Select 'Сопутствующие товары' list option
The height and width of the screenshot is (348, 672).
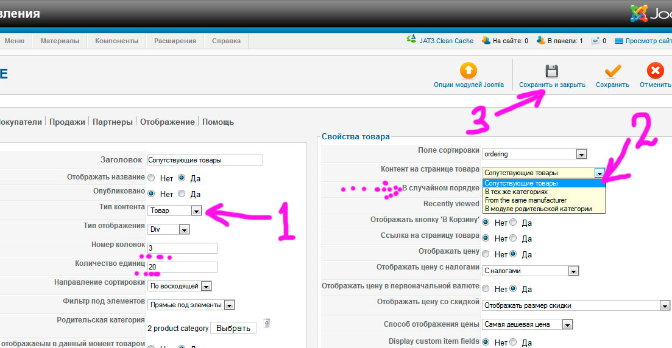point(544,183)
